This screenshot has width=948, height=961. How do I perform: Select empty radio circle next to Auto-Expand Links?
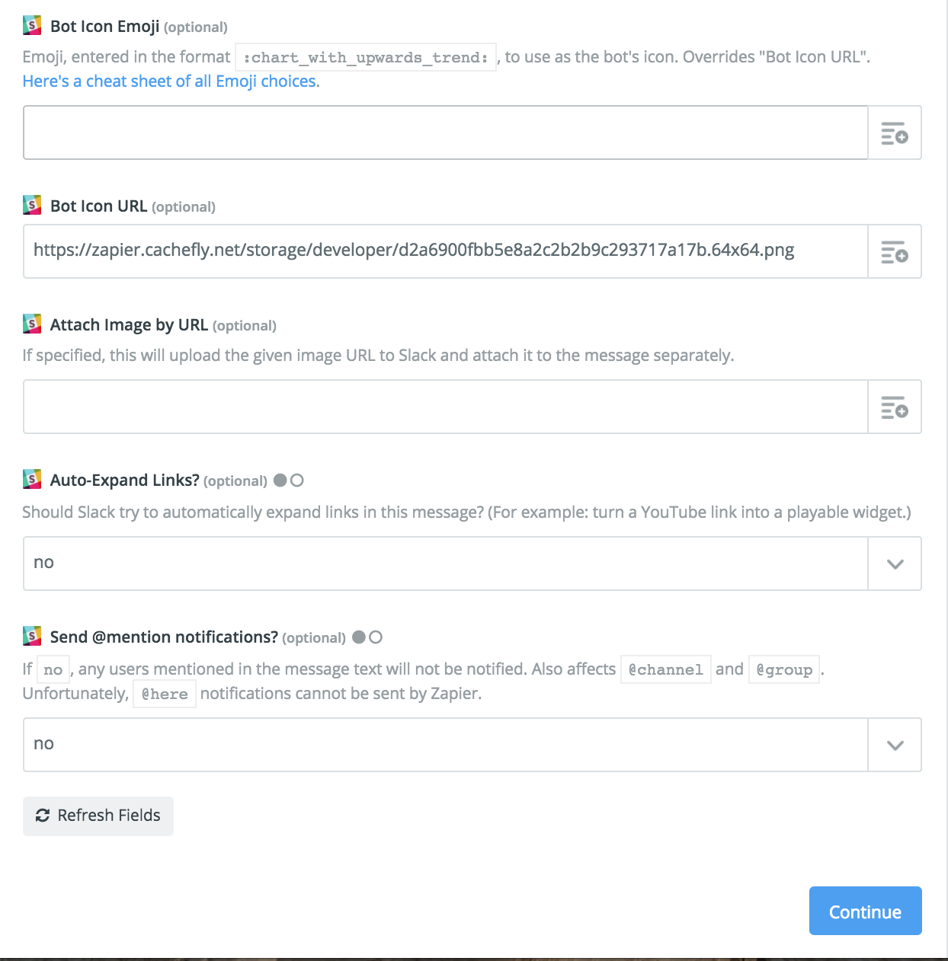tap(297, 480)
